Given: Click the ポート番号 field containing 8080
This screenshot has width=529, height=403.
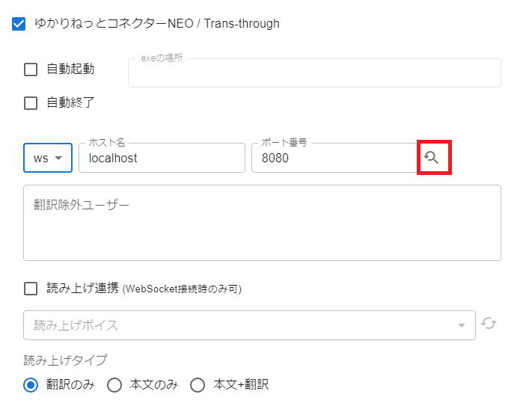Looking at the screenshot, I should tap(334, 158).
